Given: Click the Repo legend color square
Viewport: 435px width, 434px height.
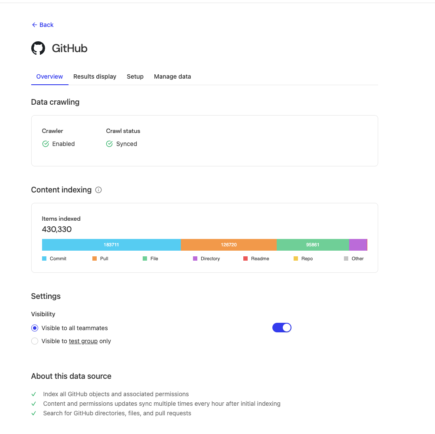Looking at the screenshot, I should pos(296,258).
